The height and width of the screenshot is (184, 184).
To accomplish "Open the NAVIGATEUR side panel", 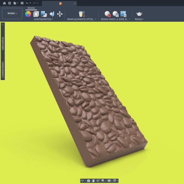I will tap(3, 44).
